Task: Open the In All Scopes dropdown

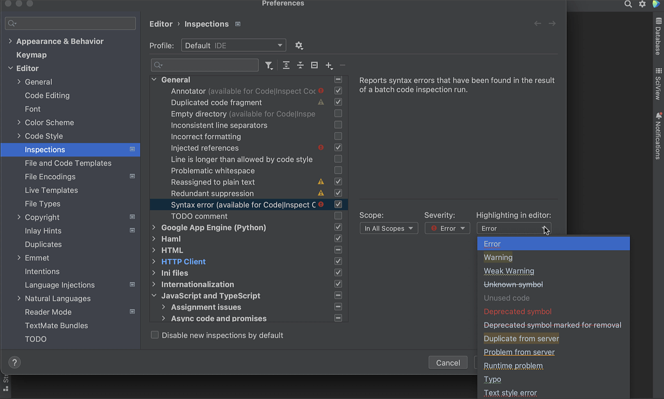Action: click(389, 228)
